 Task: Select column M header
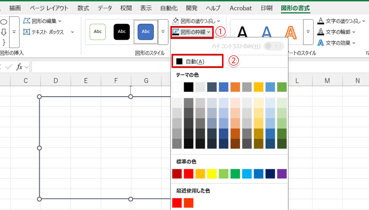pos(327,81)
